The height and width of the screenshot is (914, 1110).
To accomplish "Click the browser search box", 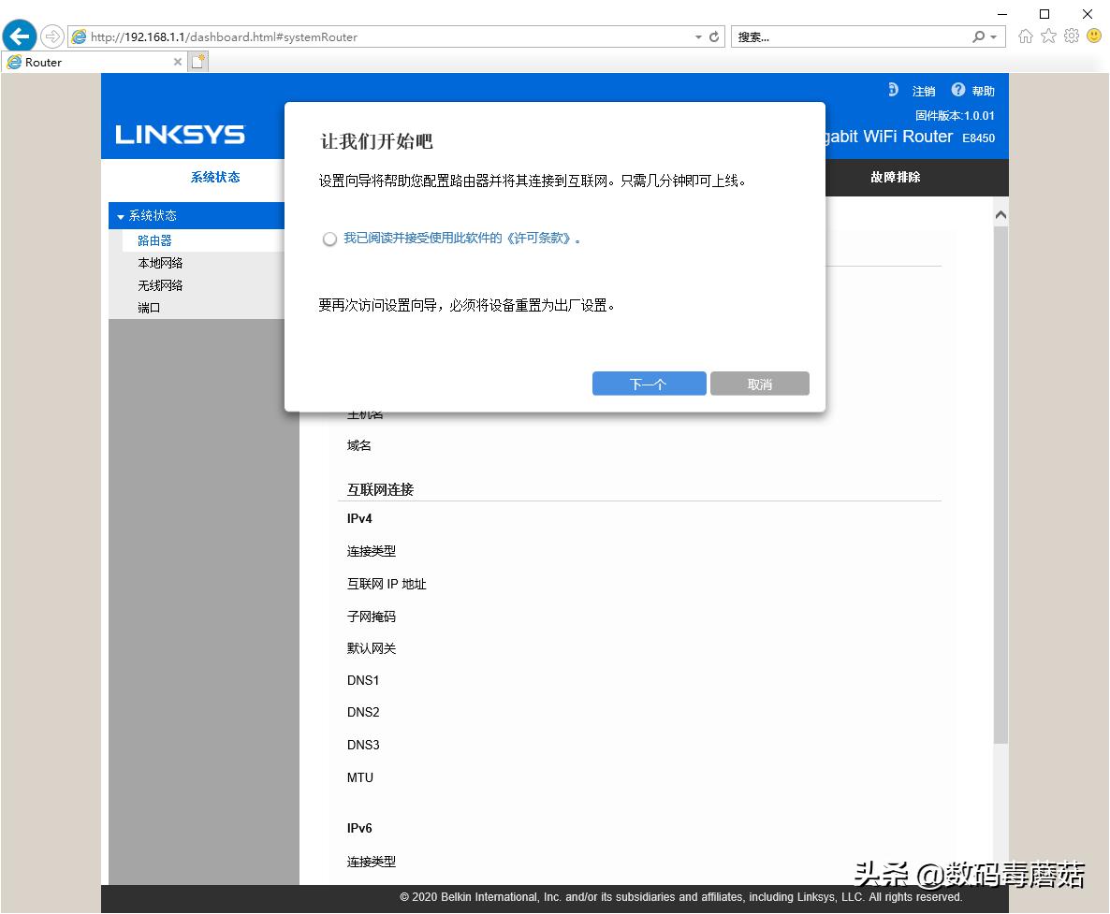I will [x=851, y=36].
